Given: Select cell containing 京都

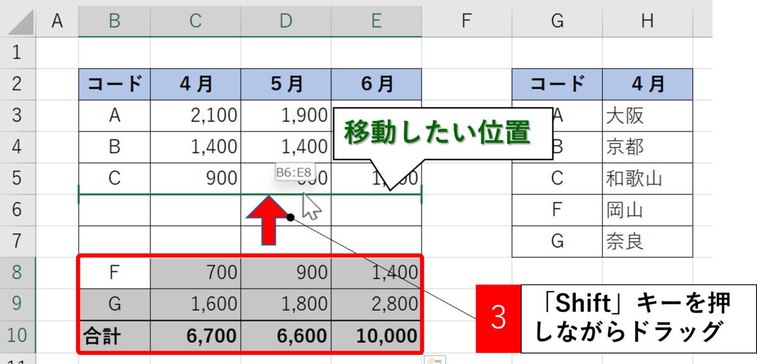Looking at the screenshot, I should [x=647, y=147].
